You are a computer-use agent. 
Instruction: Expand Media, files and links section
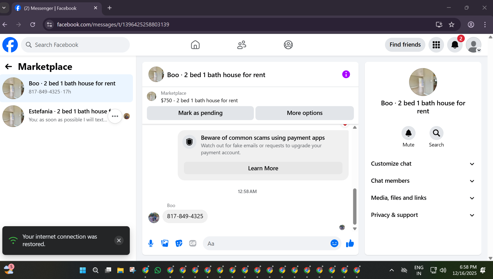coord(423,198)
